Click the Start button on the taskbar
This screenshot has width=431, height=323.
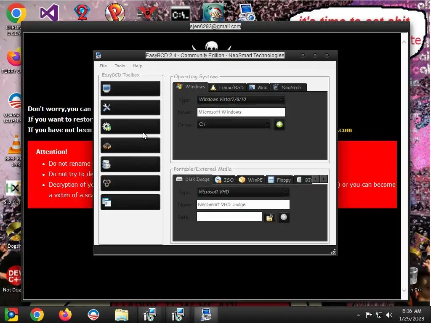(11, 315)
